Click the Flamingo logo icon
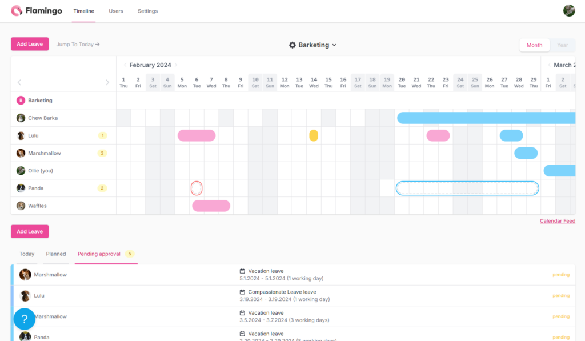Viewport: 585px width, 341px height. (x=17, y=11)
